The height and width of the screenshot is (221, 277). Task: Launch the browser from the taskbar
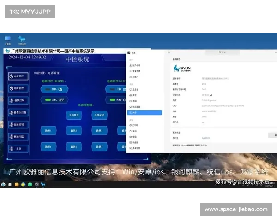coord(24,185)
